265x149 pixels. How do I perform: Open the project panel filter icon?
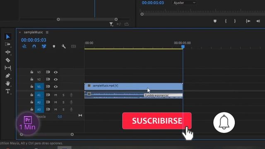[111, 24]
